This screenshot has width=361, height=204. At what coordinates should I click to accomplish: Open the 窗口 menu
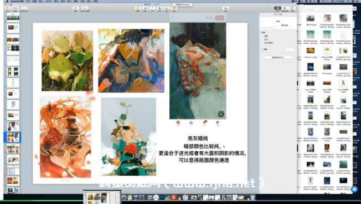pos(89,1)
